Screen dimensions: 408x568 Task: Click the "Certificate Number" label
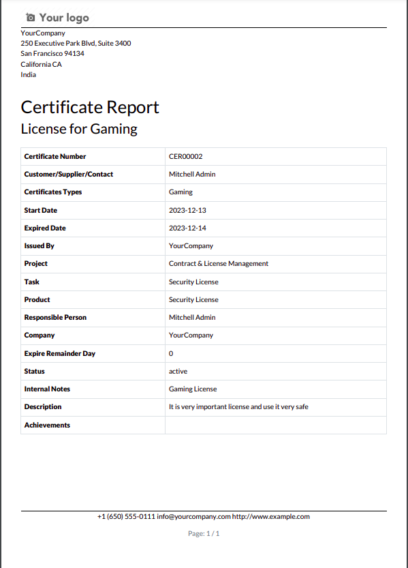coord(55,157)
